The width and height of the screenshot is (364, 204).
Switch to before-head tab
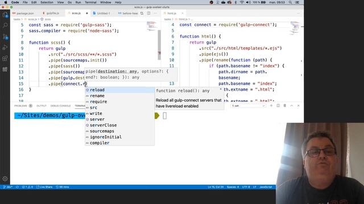(128, 13)
